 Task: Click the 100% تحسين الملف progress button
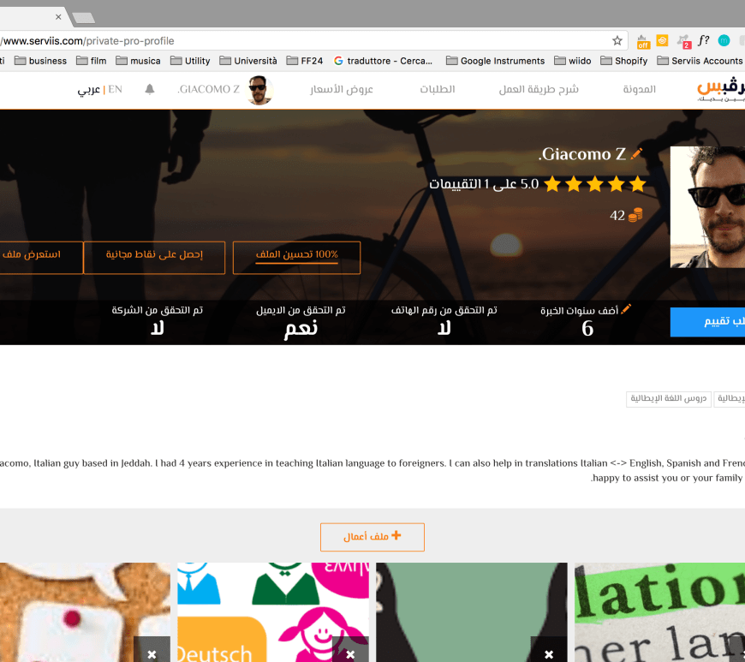pos(296,257)
